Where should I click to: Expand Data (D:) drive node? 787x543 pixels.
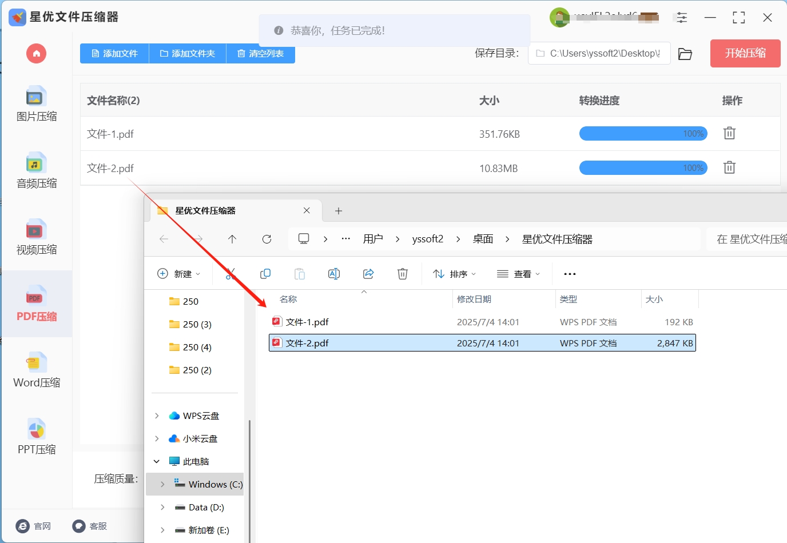pyautogui.click(x=162, y=507)
